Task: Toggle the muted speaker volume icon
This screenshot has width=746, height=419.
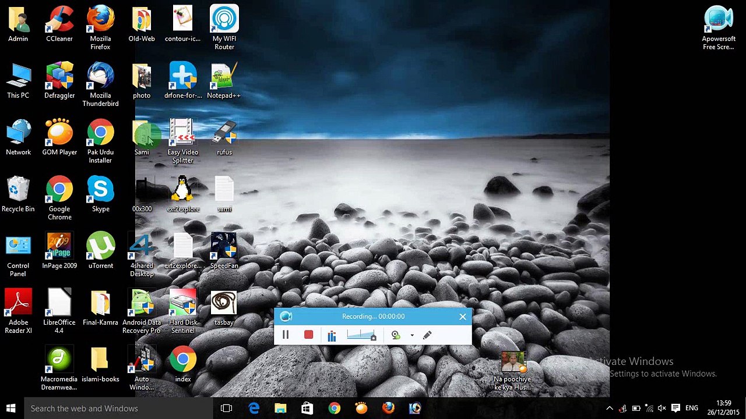Action: click(x=662, y=409)
